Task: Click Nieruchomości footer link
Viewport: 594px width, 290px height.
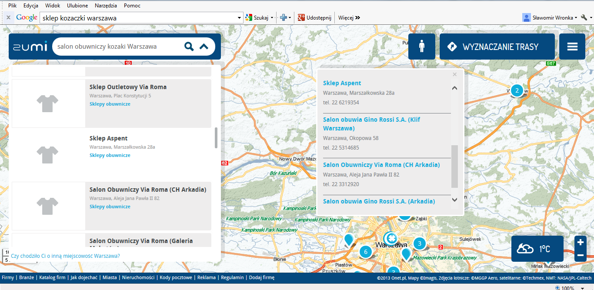Action: pos(138,277)
